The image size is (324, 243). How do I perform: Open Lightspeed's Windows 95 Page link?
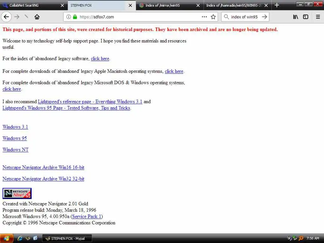(x=66, y=108)
